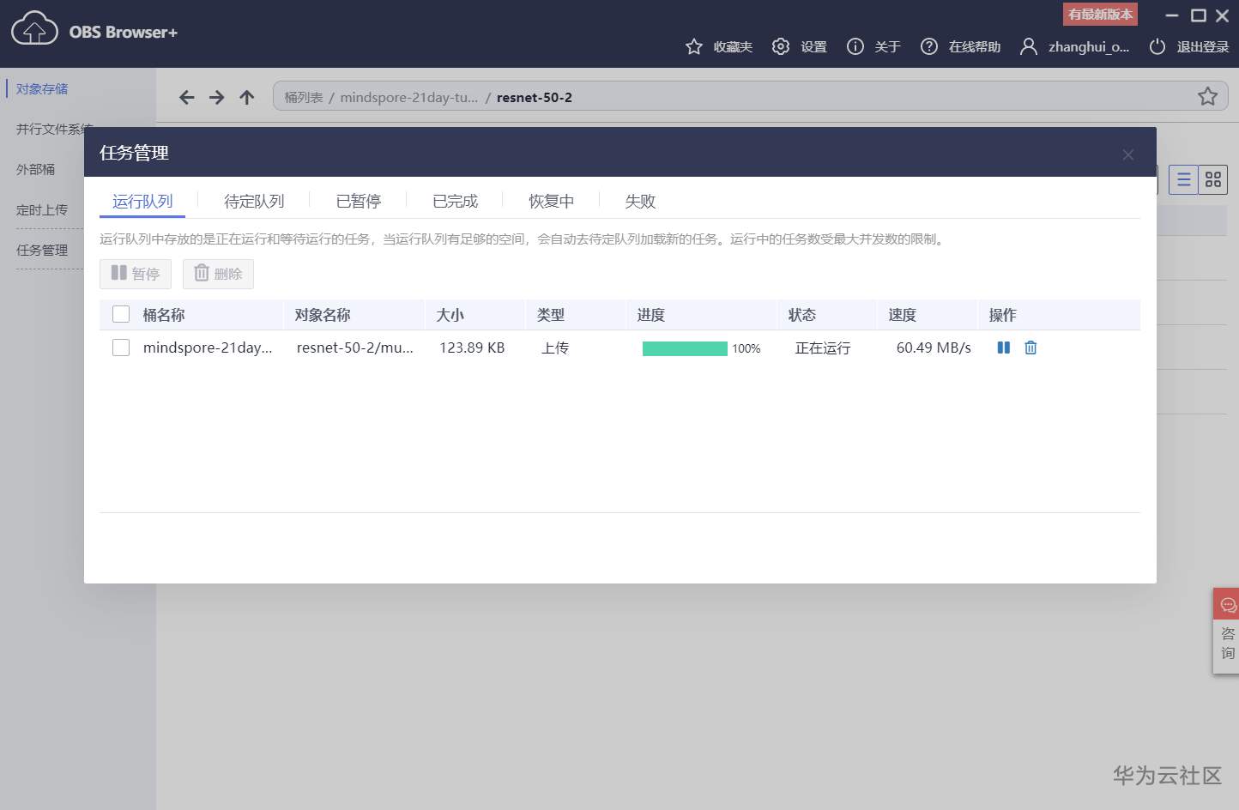Close the 任务管理 dialog
The height and width of the screenshot is (810, 1239).
coord(1128,154)
